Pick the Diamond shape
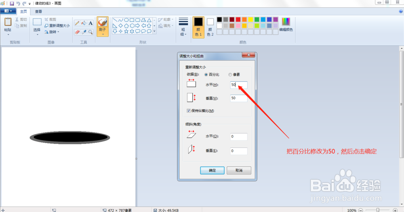Viewport: 404px width, 212px height. pyautogui.click(x=120, y=26)
